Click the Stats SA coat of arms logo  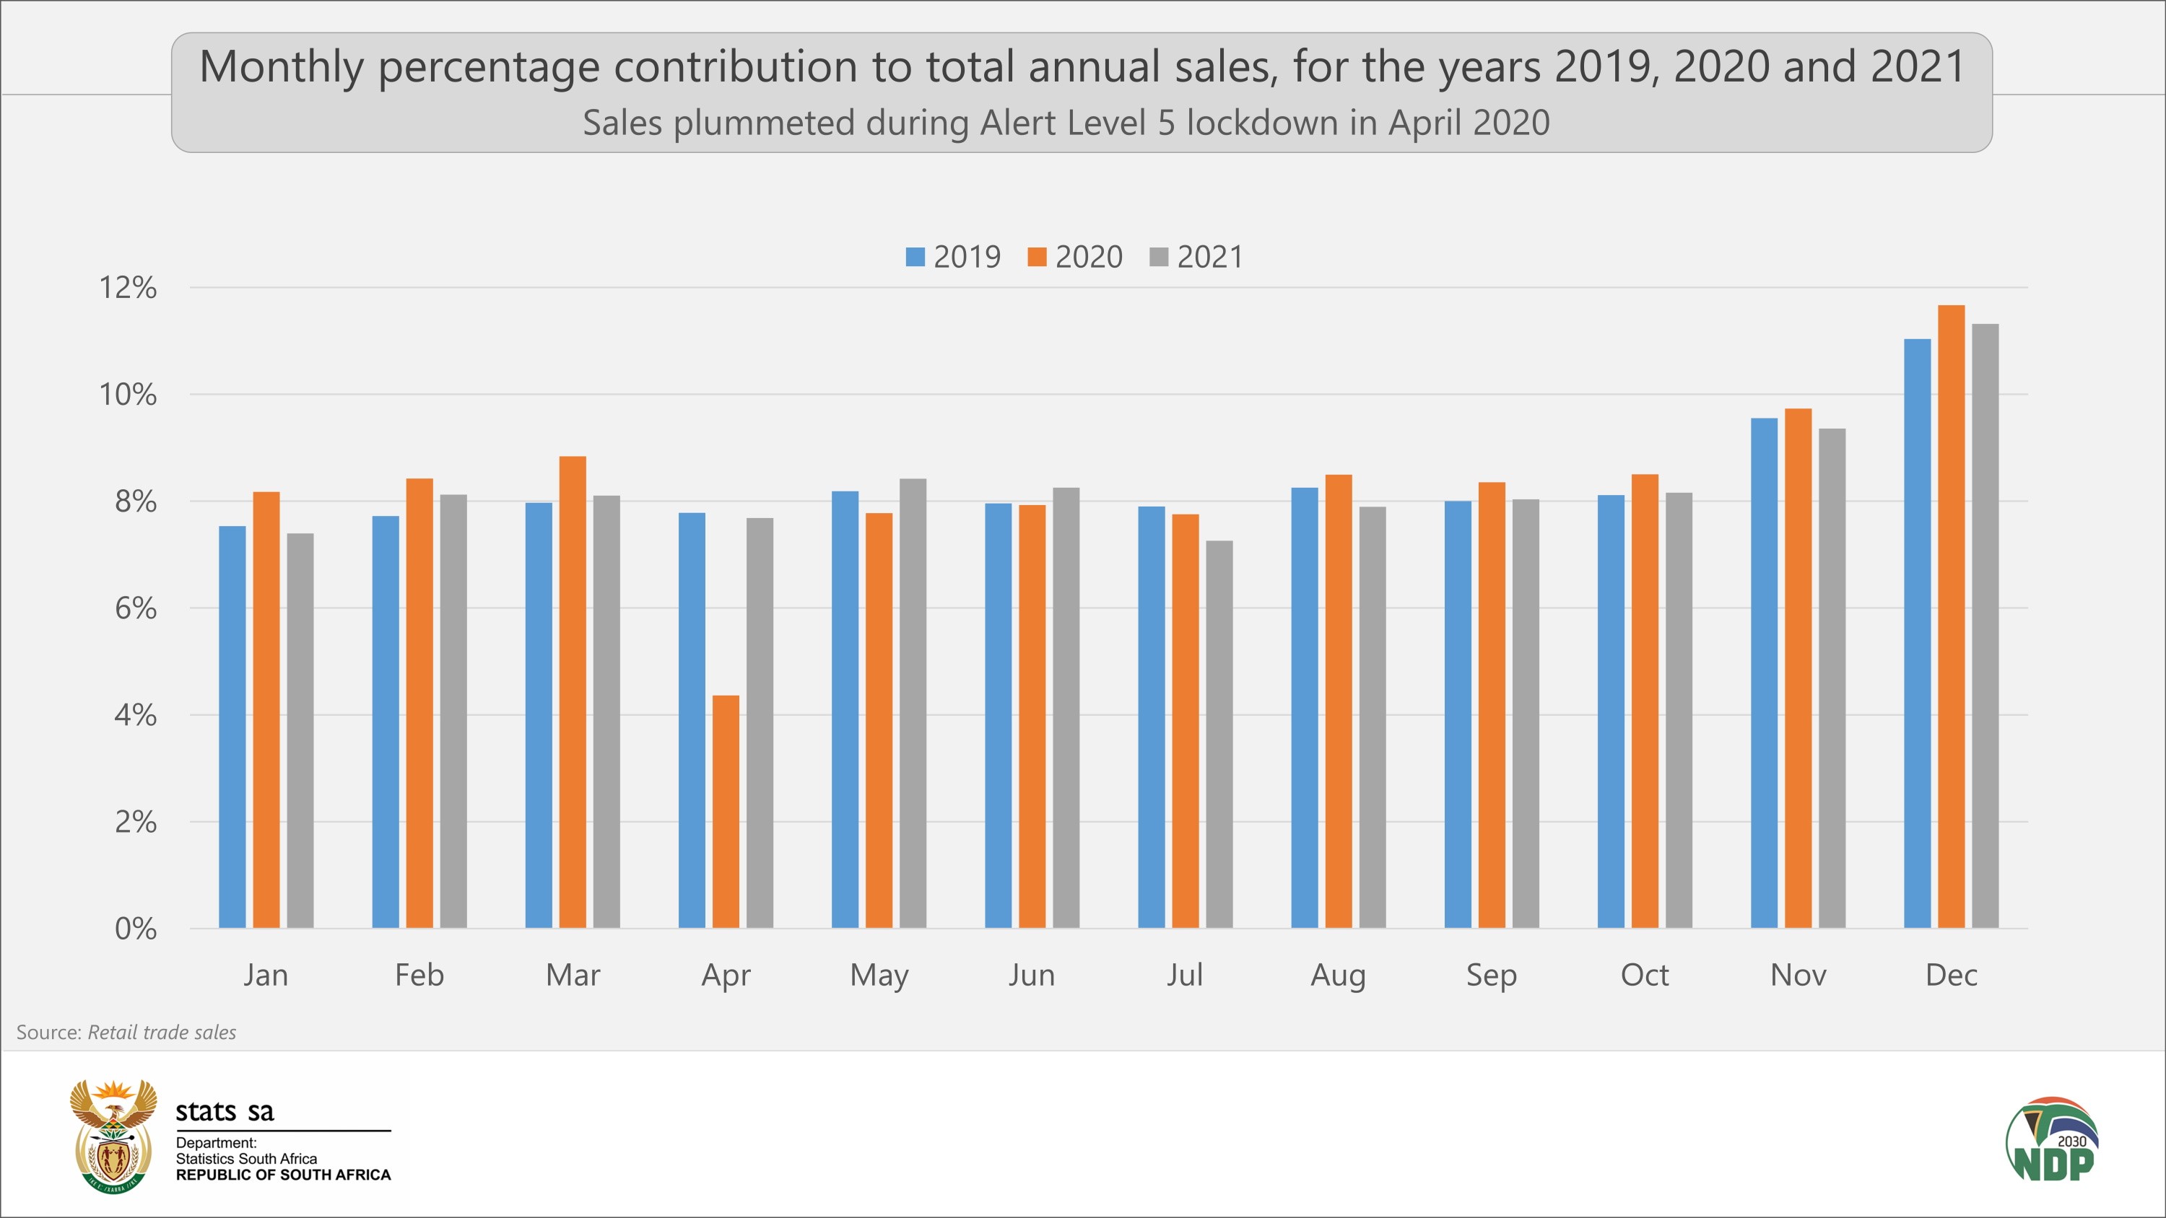(x=113, y=1136)
